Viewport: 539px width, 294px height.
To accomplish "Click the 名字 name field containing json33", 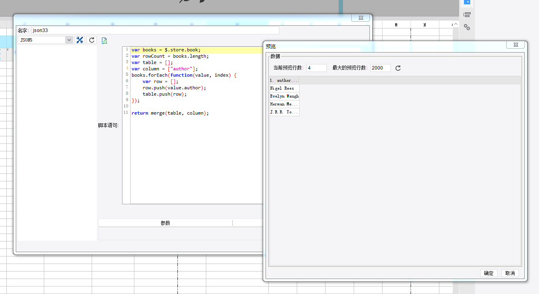I will click(155, 30).
